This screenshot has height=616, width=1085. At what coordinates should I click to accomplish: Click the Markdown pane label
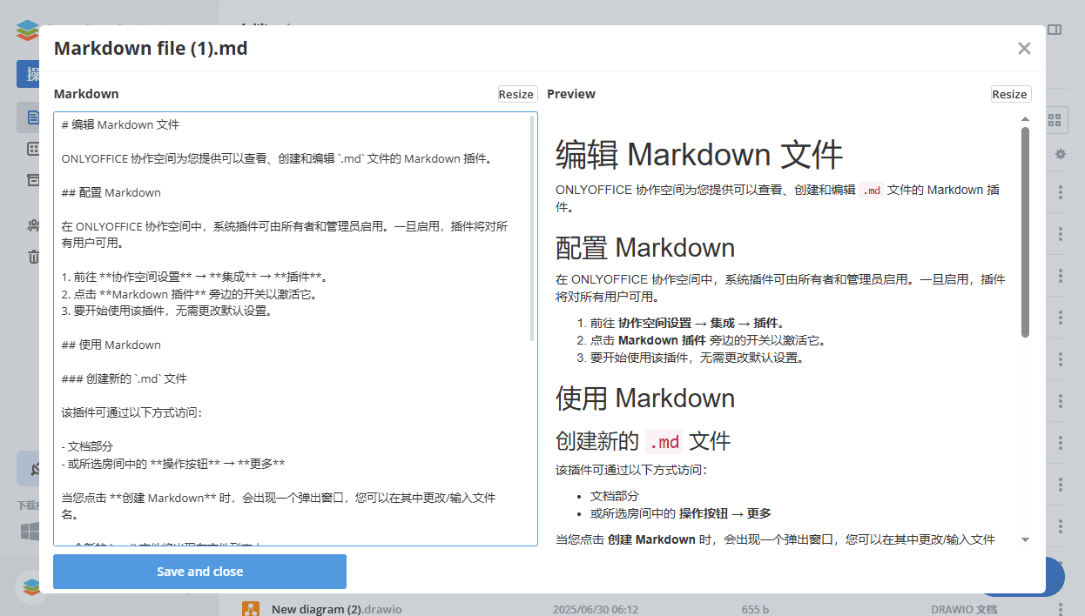pos(86,94)
